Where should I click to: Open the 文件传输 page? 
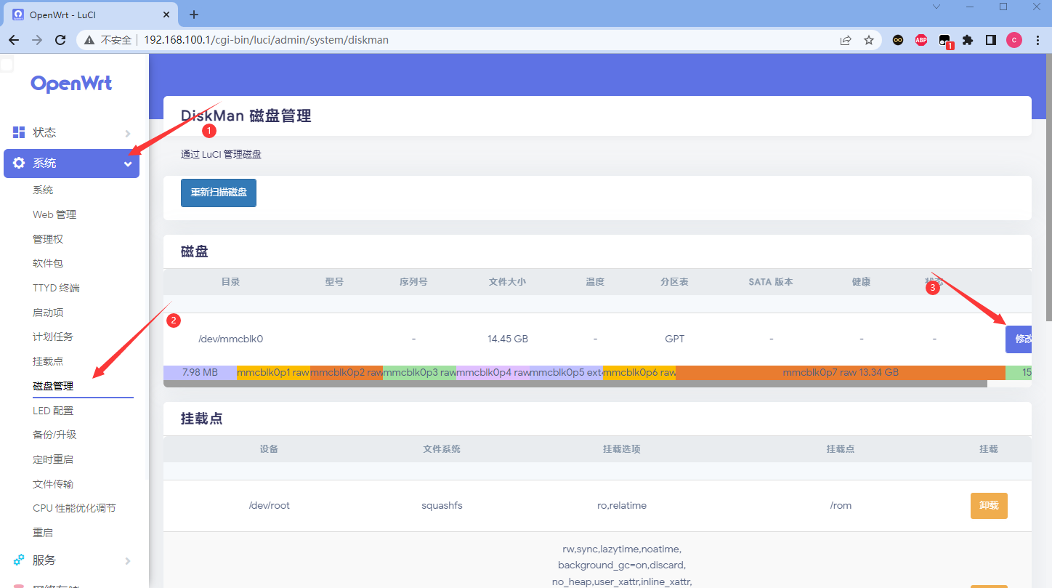[53, 484]
